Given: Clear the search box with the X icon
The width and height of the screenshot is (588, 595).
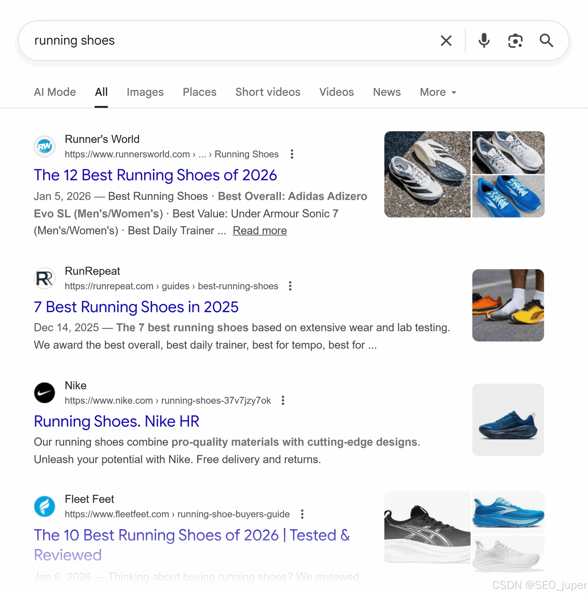Looking at the screenshot, I should pyautogui.click(x=446, y=41).
